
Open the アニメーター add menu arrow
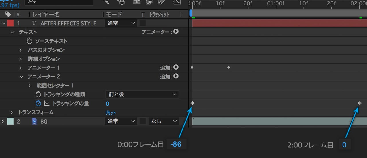(x=176, y=32)
